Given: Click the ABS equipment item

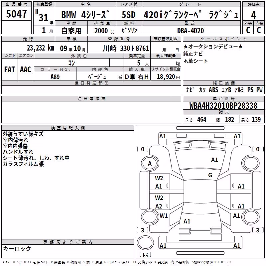Looking at the screenshot, I should (x=213, y=90).
